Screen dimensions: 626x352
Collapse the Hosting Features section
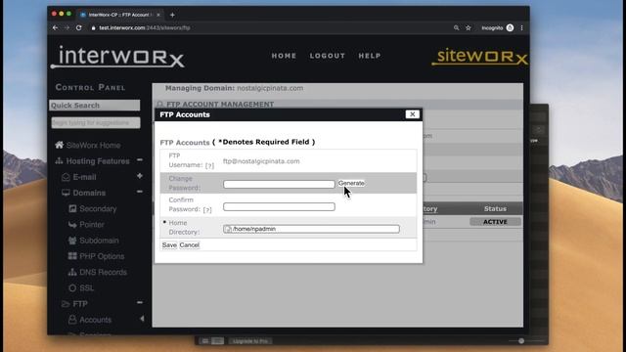tap(139, 160)
